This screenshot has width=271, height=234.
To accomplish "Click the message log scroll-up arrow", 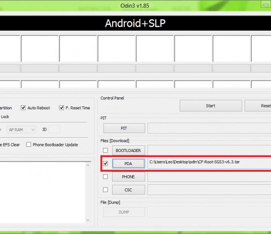I will [88, 165].
